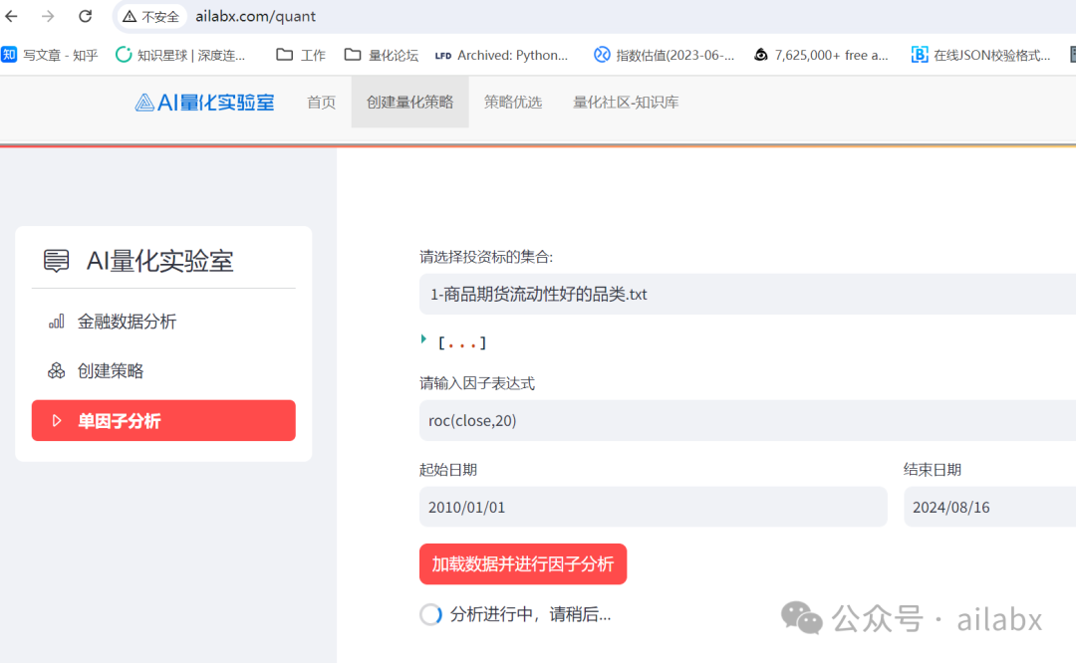The image size is (1076, 663).
Task: Click the book icon beside the AI量化实验室 panel title
Action: pos(56,261)
